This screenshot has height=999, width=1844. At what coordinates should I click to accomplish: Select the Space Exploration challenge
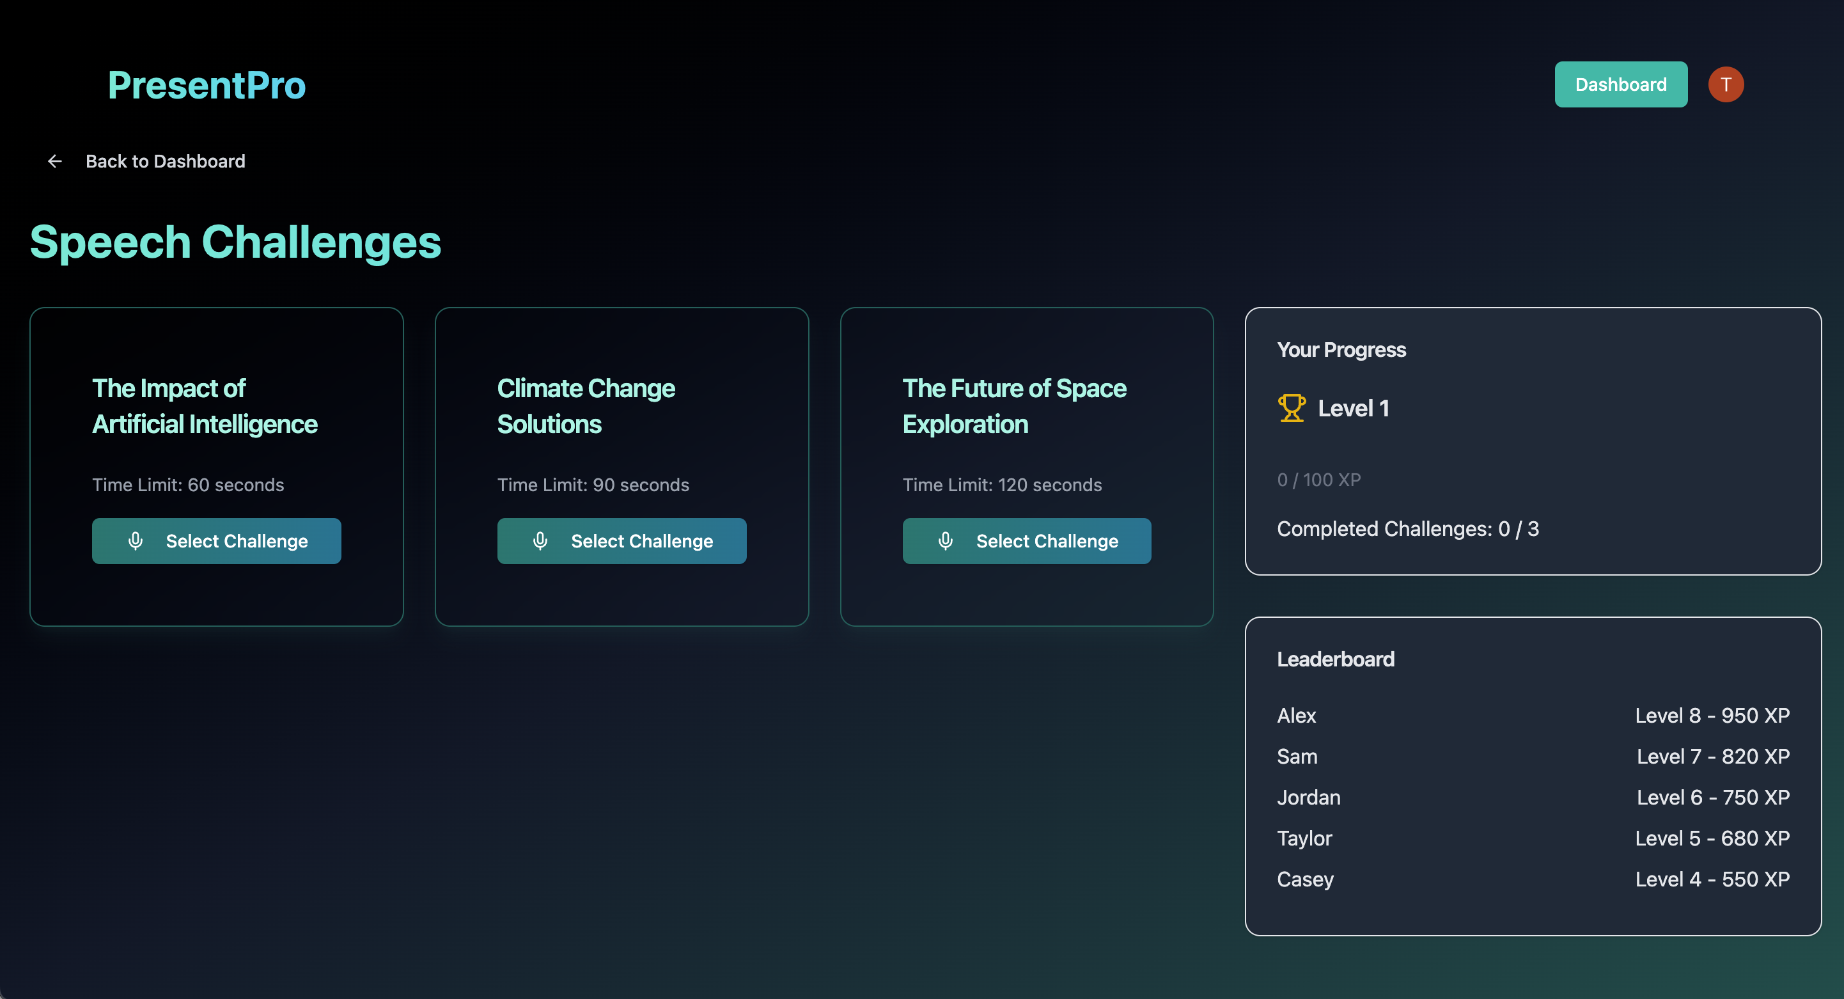pyautogui.click(x=1026, y=540)
